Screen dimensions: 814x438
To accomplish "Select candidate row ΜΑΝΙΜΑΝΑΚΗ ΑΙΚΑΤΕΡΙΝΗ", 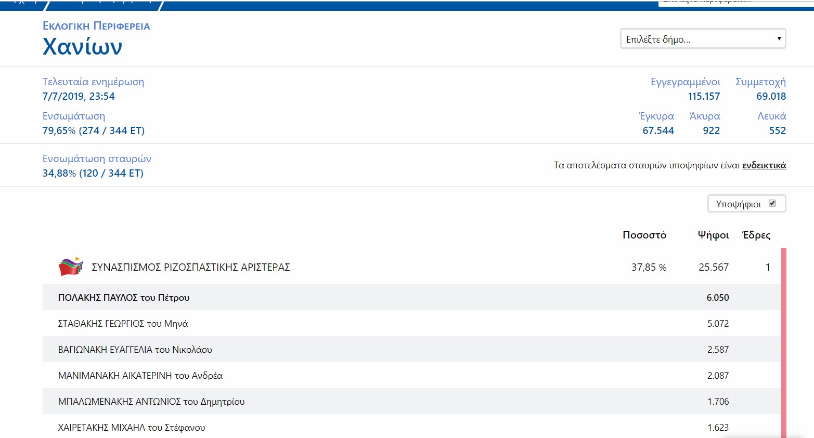I will coord(140,376).
